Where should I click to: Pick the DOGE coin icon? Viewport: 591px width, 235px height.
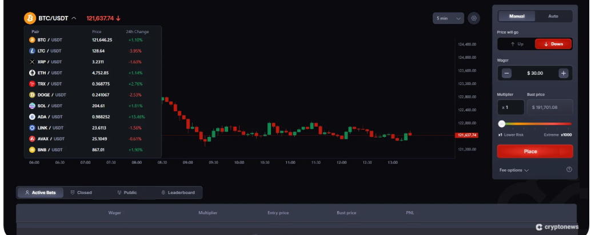[x=32, y=95]
